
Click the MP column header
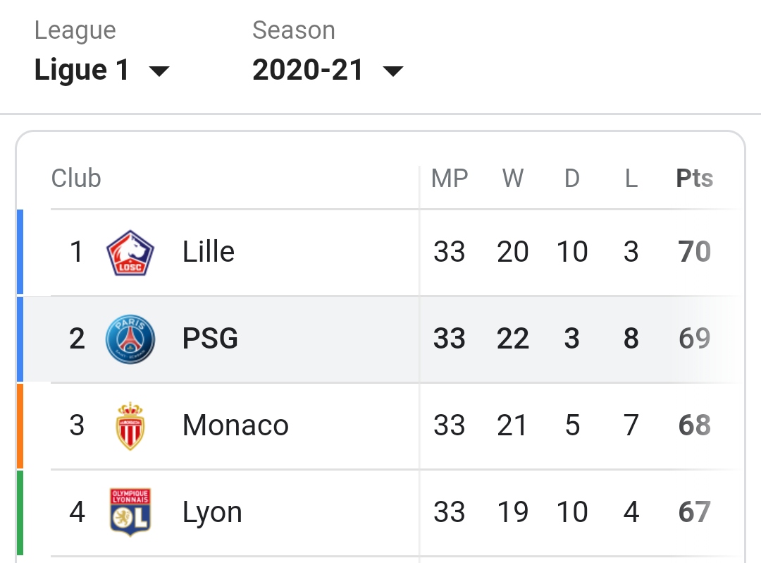click(x=450, y=178)
